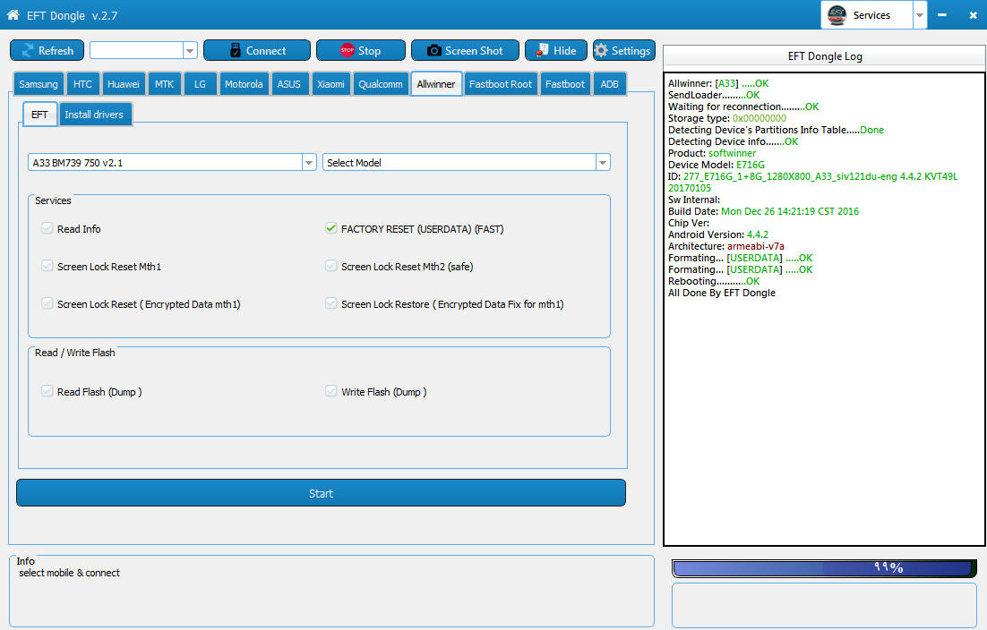Viewport: 987px width, 630px height.
Task: Switch to the Fastboot Root tab
Action: (501, 83)
